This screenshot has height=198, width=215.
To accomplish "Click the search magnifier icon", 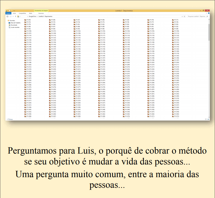I will coord(208,17).
